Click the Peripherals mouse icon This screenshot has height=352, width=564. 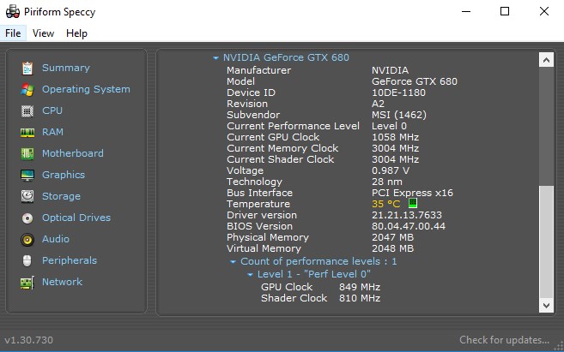[27, 260]
